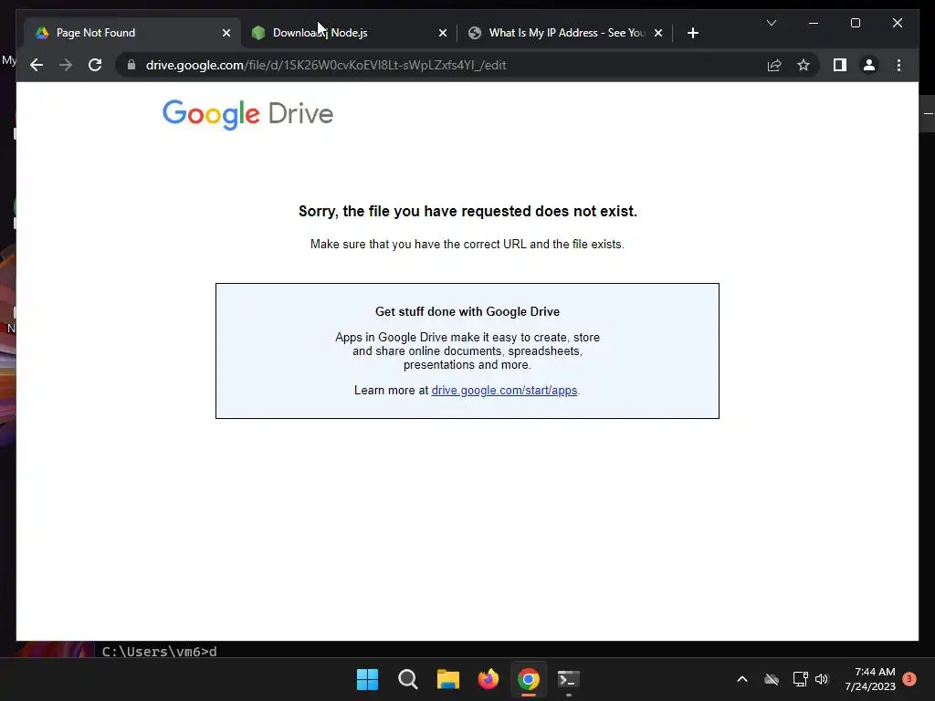This screenshot has height=701, width=935.
Task: Click the address bar URL
Action: pyautogui.click(x=326, y=65)
